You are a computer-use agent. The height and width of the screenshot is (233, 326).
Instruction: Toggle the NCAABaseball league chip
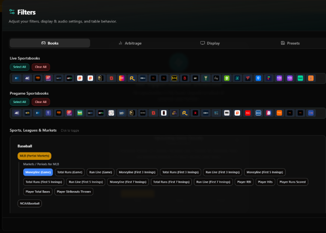[30, 204]
